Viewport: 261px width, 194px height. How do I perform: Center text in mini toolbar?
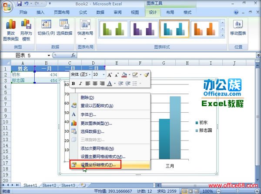click(x=95, y=84)
